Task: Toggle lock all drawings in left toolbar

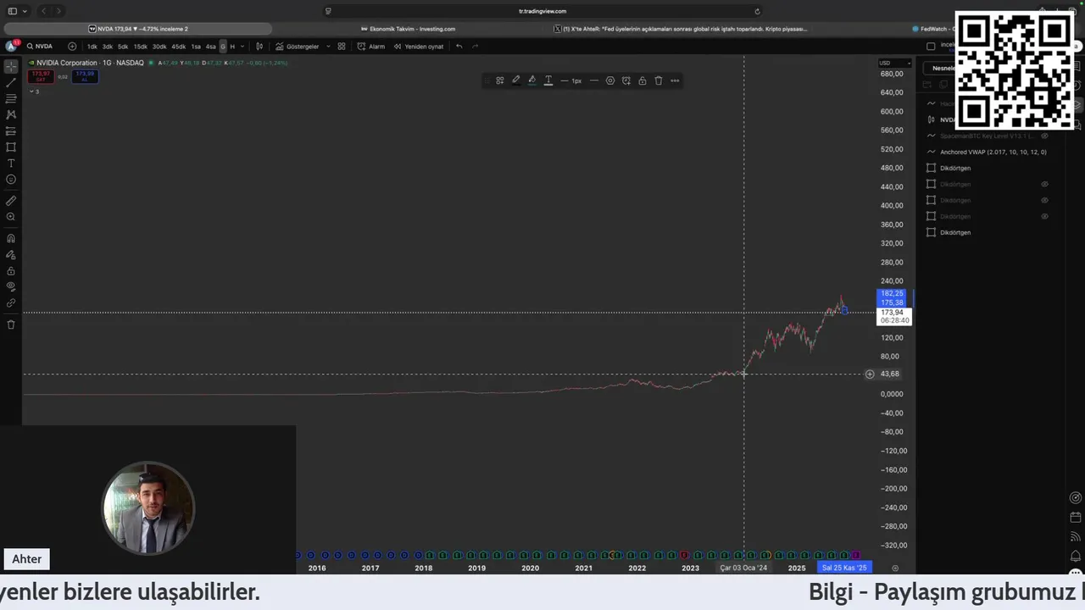Action: coord(11,271)
